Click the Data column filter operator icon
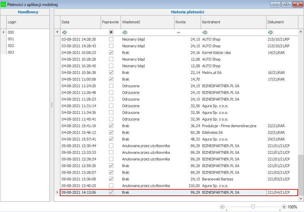 [64, 32]
